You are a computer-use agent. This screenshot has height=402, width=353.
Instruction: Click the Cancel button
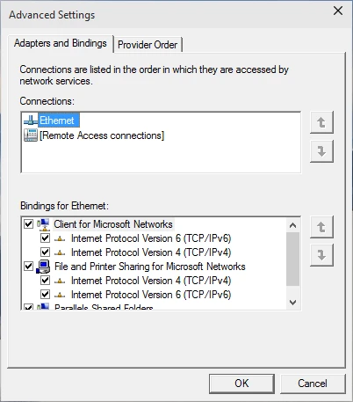313,384
